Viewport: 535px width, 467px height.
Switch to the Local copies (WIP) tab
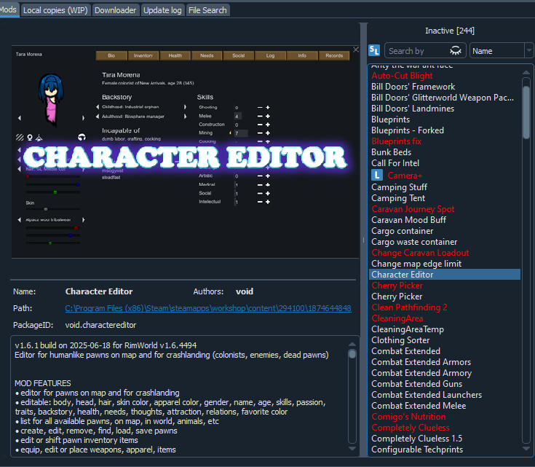point(55,10)
